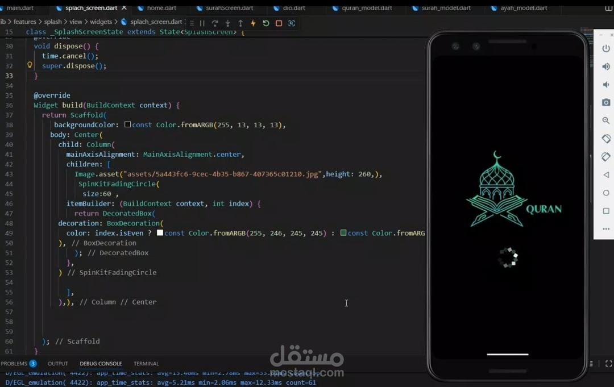Click the green color swatch on line 49
The height and width of the screenshot is (387, 614).
(343, 233)
